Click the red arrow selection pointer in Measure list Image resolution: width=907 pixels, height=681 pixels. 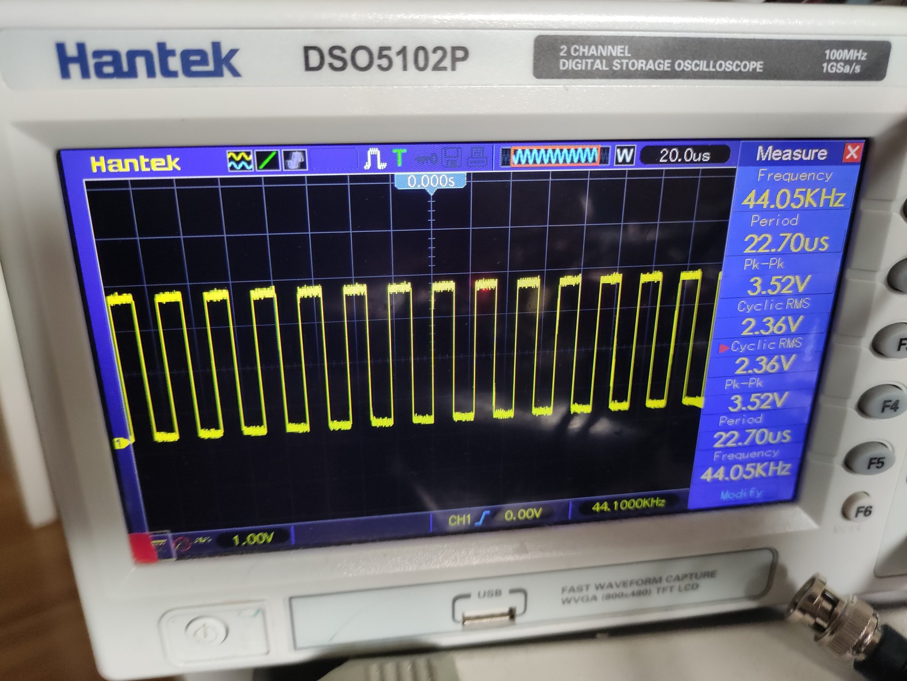724,348
